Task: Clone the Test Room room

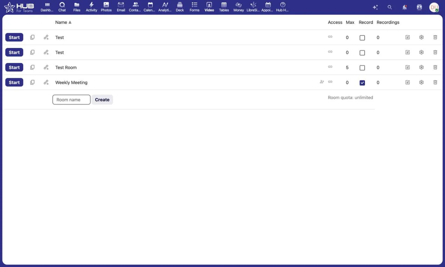Action: pyautogui.click(x=32, y=67)
